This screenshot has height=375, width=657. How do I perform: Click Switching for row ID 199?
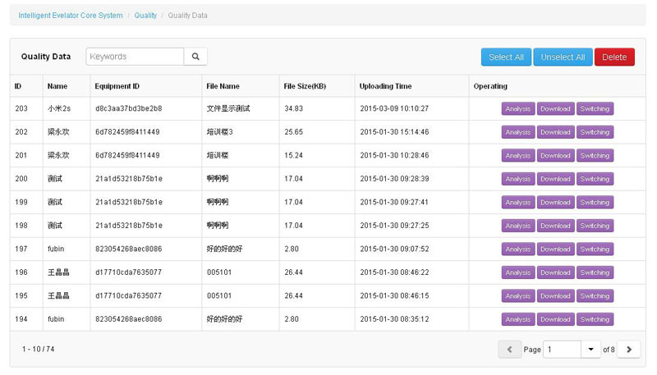(x=595, y=203)
